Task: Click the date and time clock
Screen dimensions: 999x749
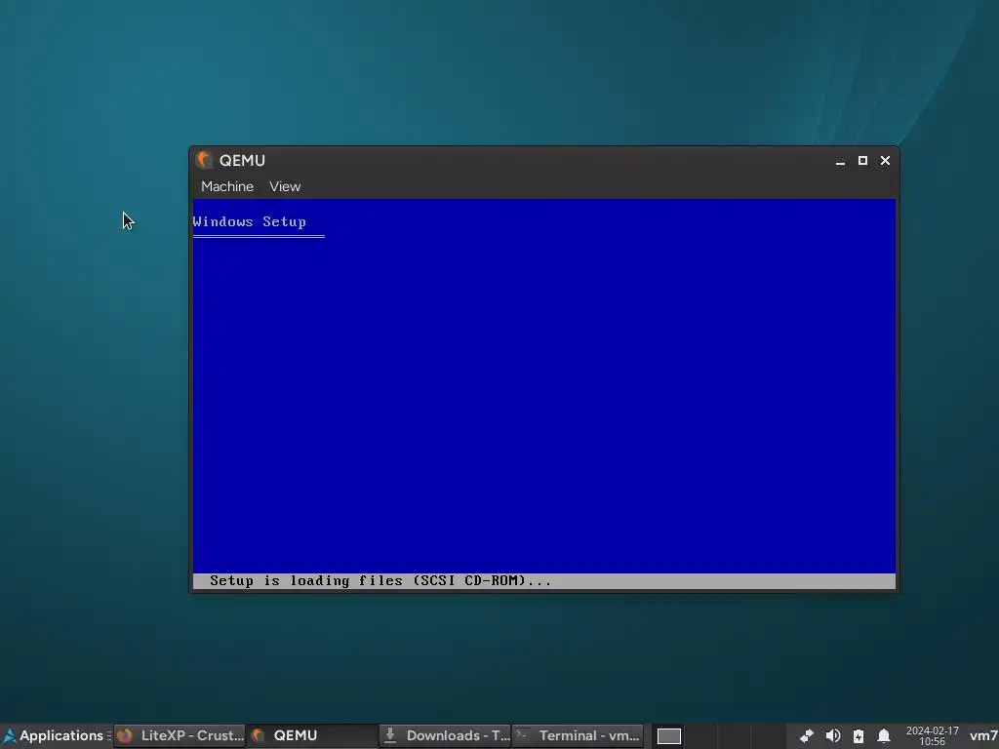Action: [x=932, y=736]
